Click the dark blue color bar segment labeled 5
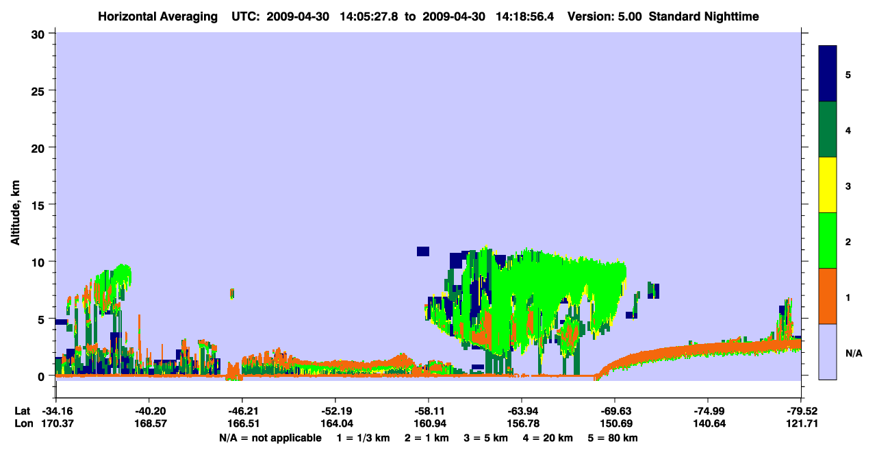This screenshot has width=890, height=457. tap(828, 73)
